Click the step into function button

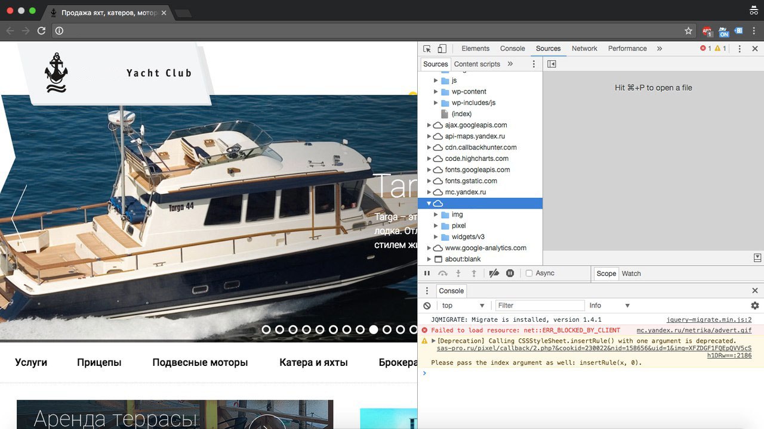(458, 273)
